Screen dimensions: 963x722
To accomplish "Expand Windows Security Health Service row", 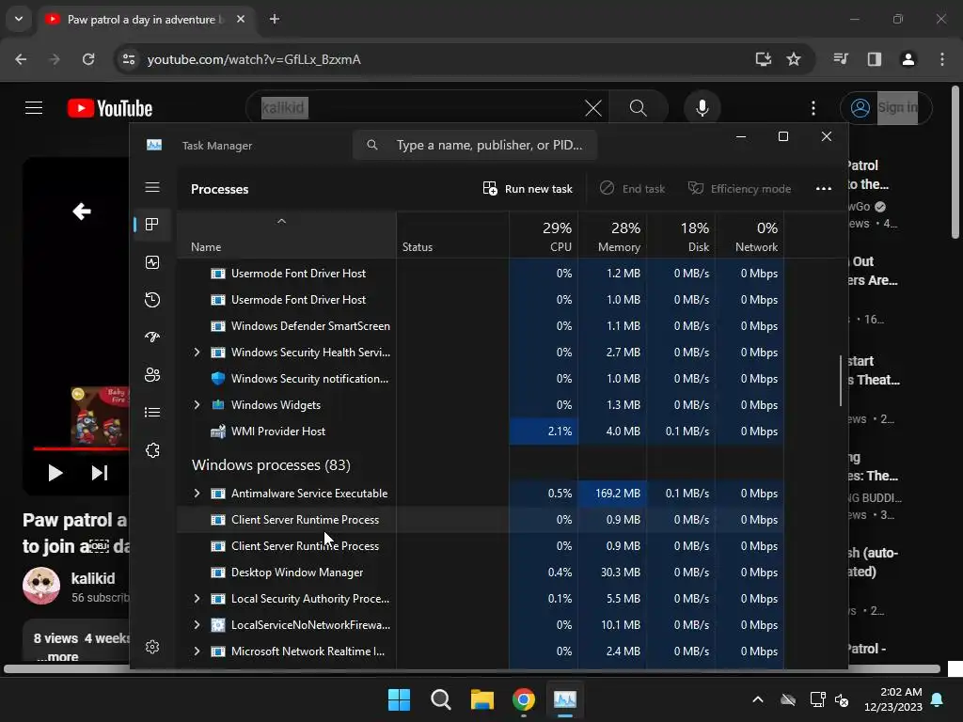I will tap(197, 353).
